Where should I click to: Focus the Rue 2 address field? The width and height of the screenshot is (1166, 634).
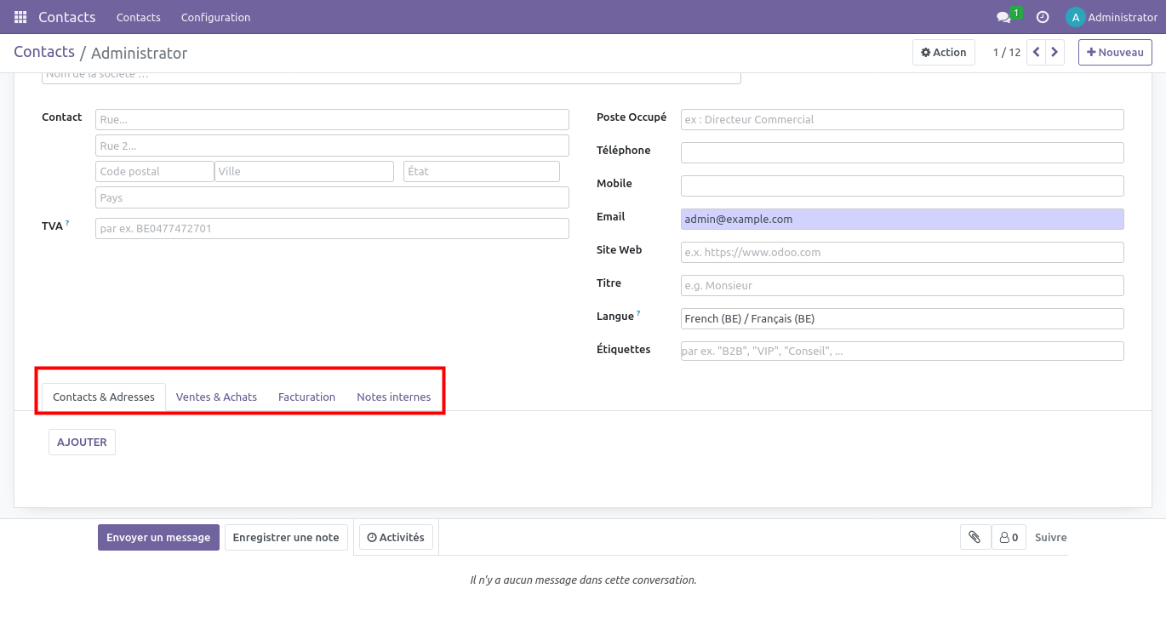pyautogui.click(x=332, y=146)
